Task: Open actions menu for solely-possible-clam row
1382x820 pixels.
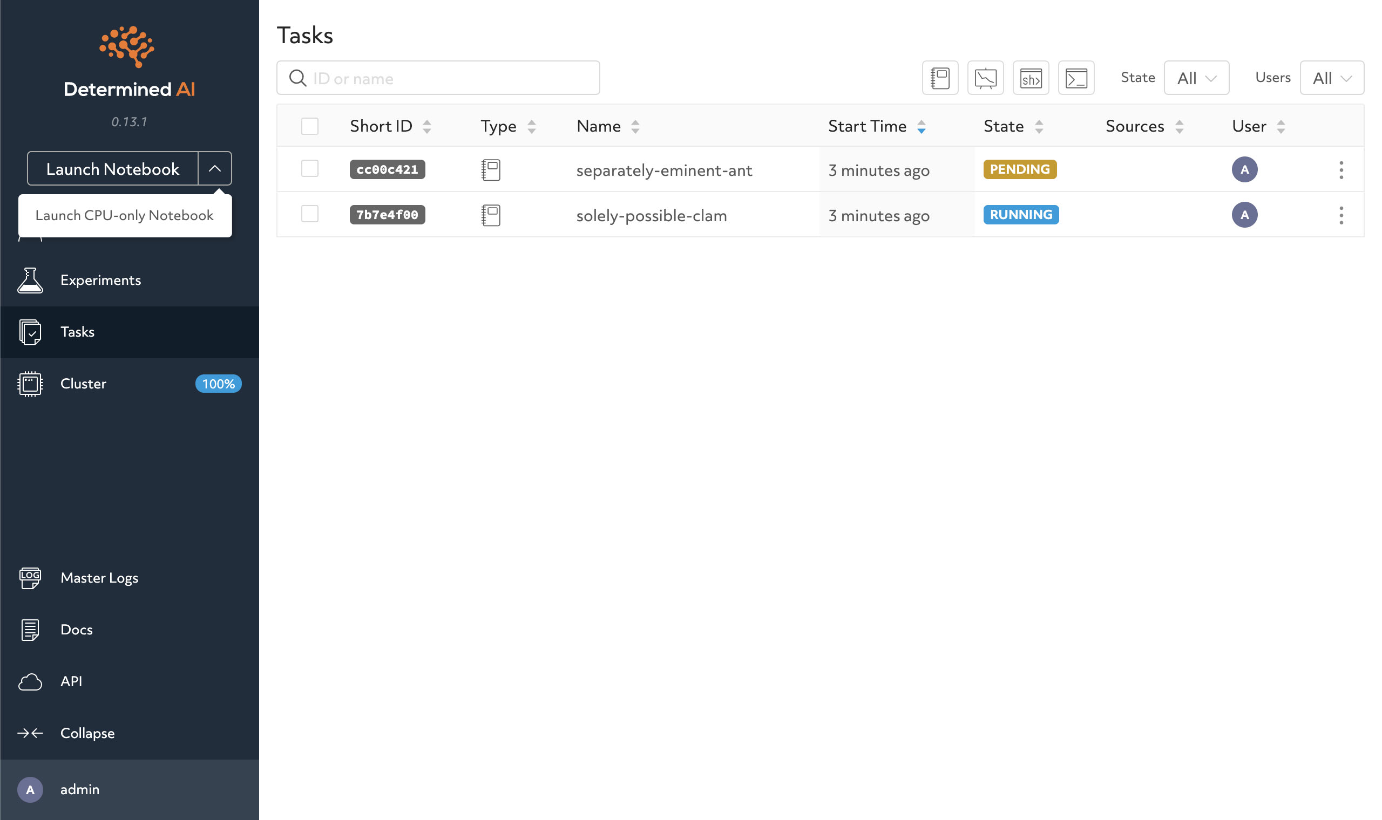Action: click(1341, 215)
